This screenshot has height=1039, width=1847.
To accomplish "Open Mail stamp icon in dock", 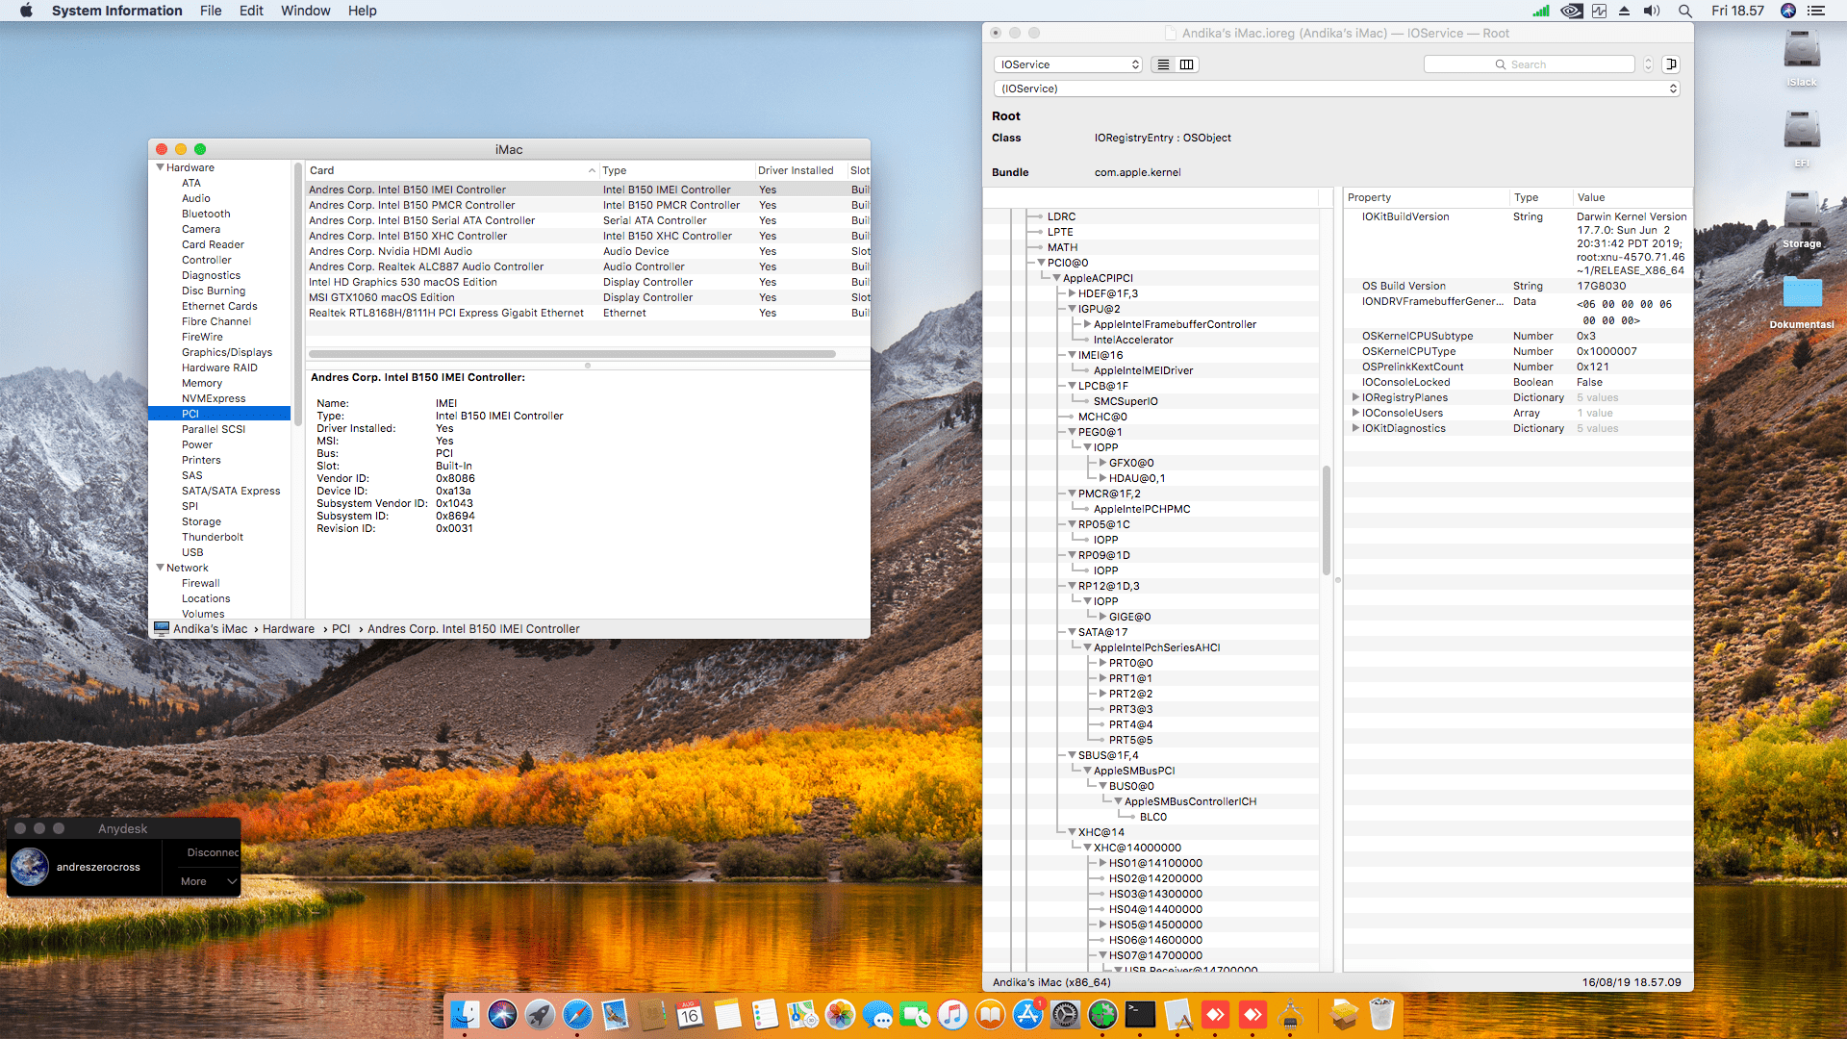I will (x=615, y=1014).
